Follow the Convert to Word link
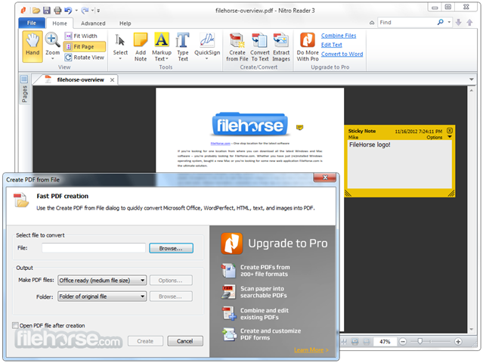The width and height of the screenshot is (483, 363). (x=342, y=54)
